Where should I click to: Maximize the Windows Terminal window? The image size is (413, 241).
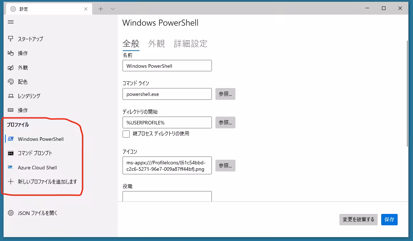click(384, 9)
